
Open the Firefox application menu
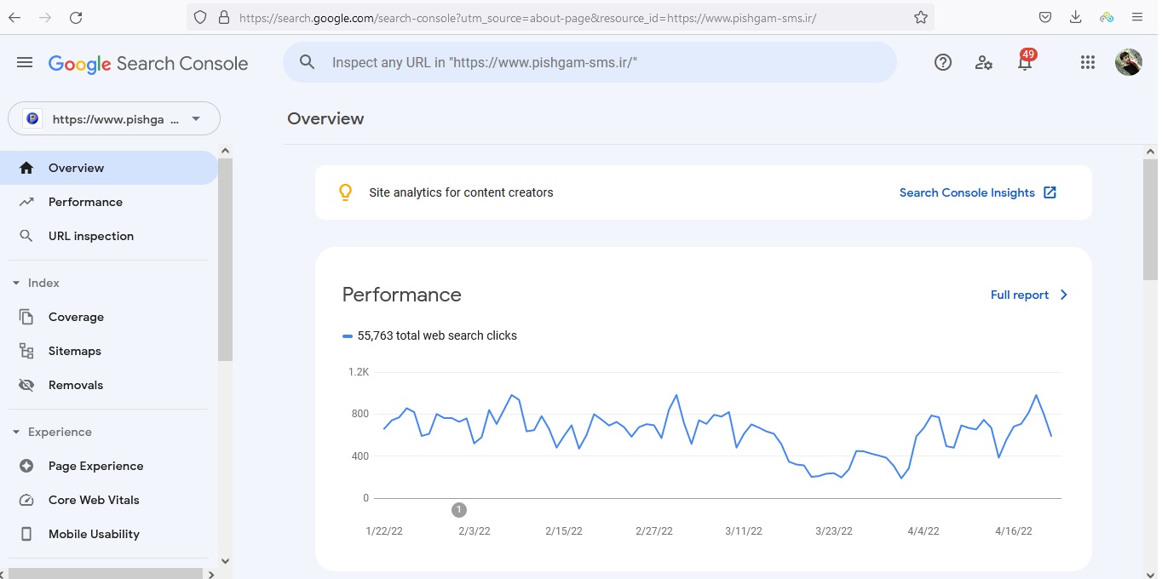coord(1137,17)
